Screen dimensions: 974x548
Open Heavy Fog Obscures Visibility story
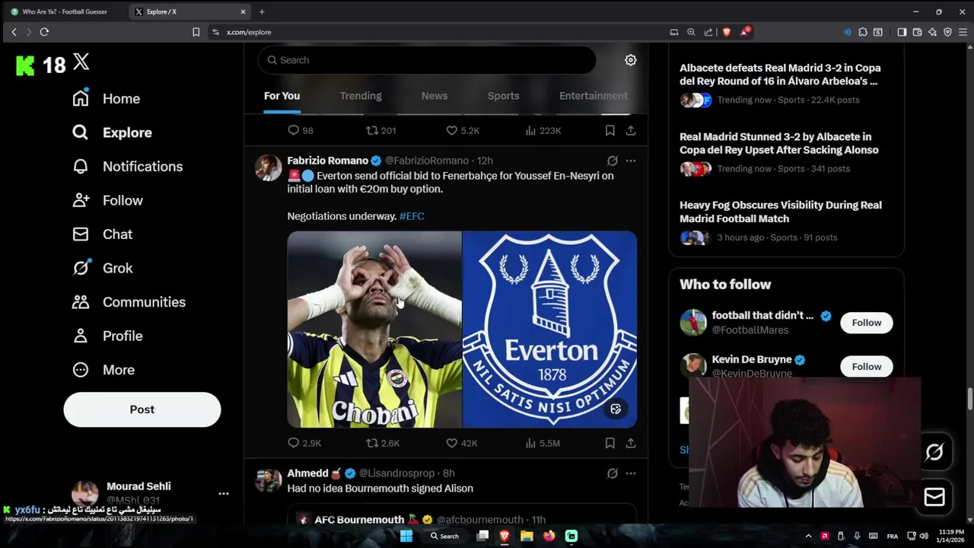pyautogui.click(x=781, y=212)
